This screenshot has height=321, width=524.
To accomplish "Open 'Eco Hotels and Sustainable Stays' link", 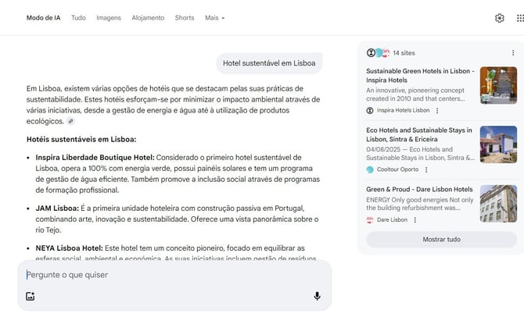I will [x=418, y=134].
